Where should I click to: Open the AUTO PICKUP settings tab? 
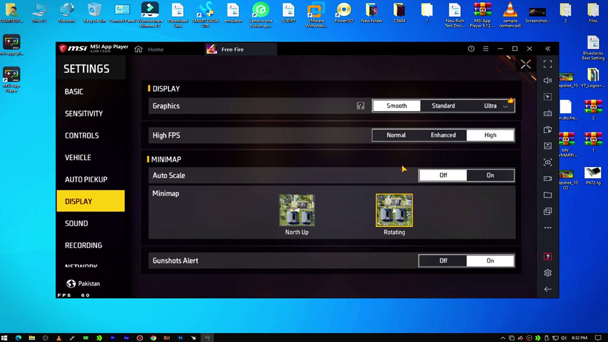click(86, 179)
